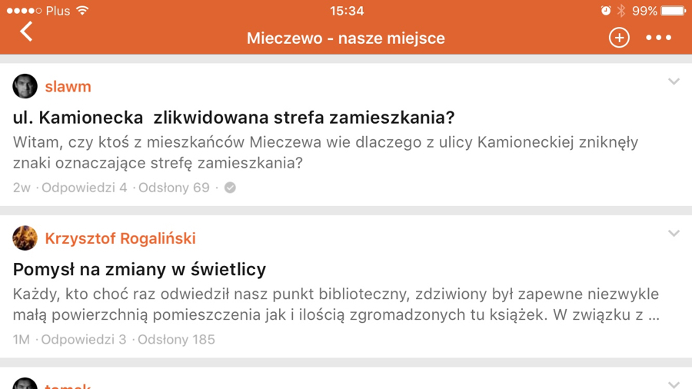The width and height of the screenshot is (692, 389).
Task: Open slawm's profile avatar
Action: [25, 86]
